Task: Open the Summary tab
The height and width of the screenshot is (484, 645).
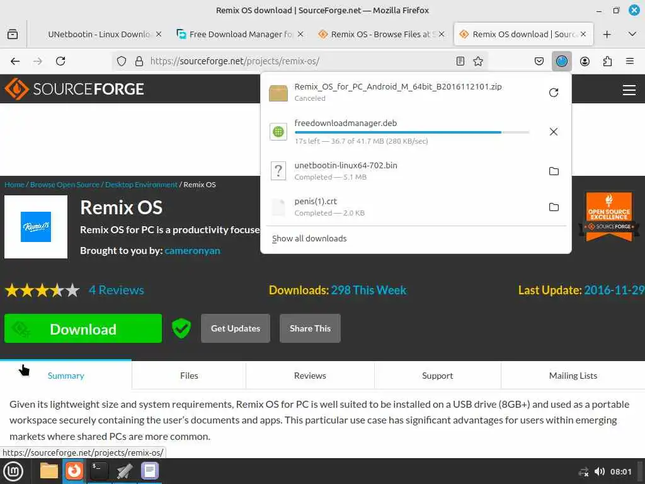Action: click(x=66, y=376)
